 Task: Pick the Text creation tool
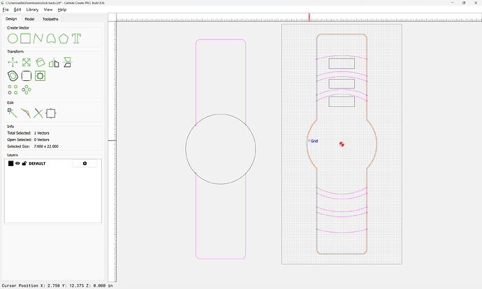(x=77, y=38)
